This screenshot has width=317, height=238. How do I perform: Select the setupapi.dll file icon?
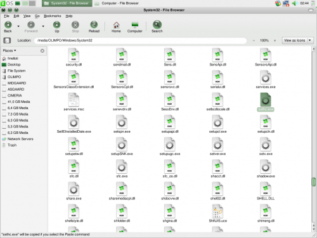point(170,122)
